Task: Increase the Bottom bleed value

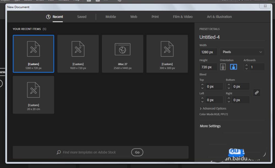Action: pyautogui.click(x=229, y=85)
